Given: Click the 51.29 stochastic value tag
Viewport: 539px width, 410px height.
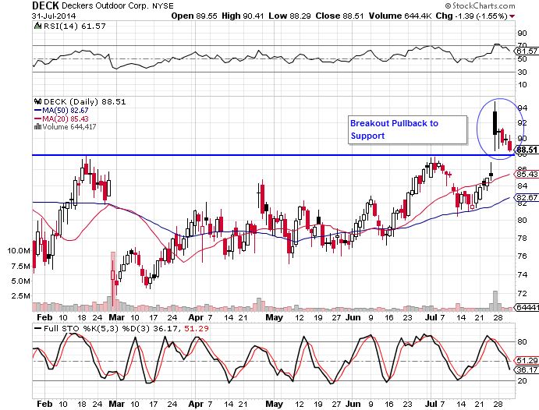Looking at the screenshot, I should click(527, 361).
